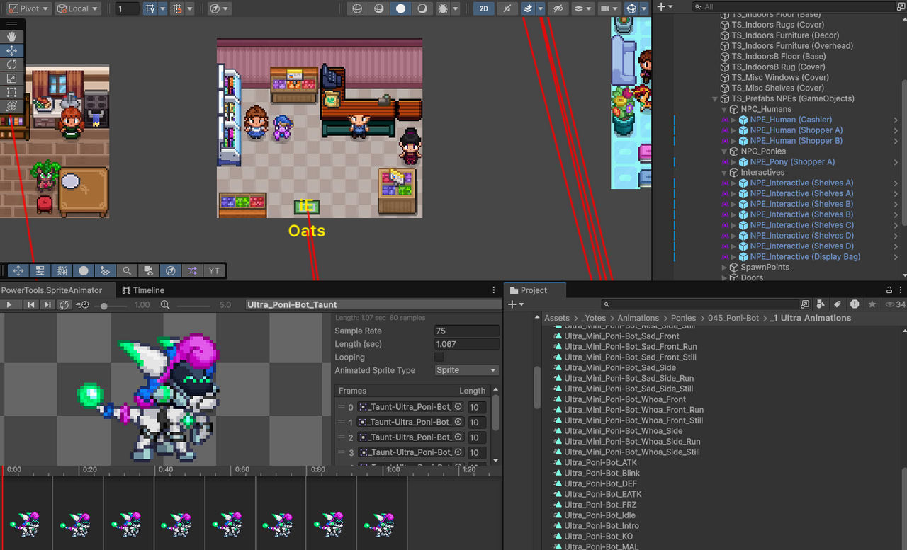The width and height of the screenshot is (907, 550).
Task: Open the Animated Sprite Type dropdown
Action: 466,370
